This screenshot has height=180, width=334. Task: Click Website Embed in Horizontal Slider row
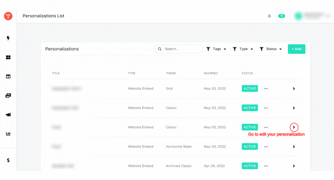(141, 147)
